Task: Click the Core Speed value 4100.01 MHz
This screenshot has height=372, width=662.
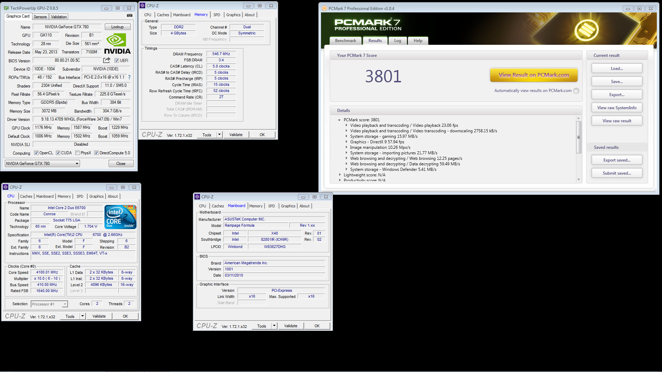Action: (x=47, y=272)
